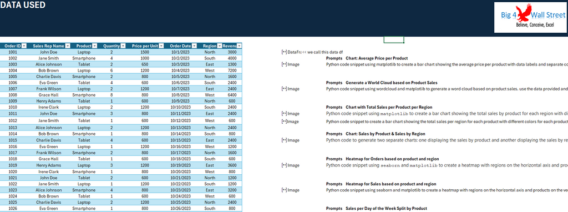Open the Order ID filter dropdown
The width and height of the screenshot is (568, 212).
point(24,46)
